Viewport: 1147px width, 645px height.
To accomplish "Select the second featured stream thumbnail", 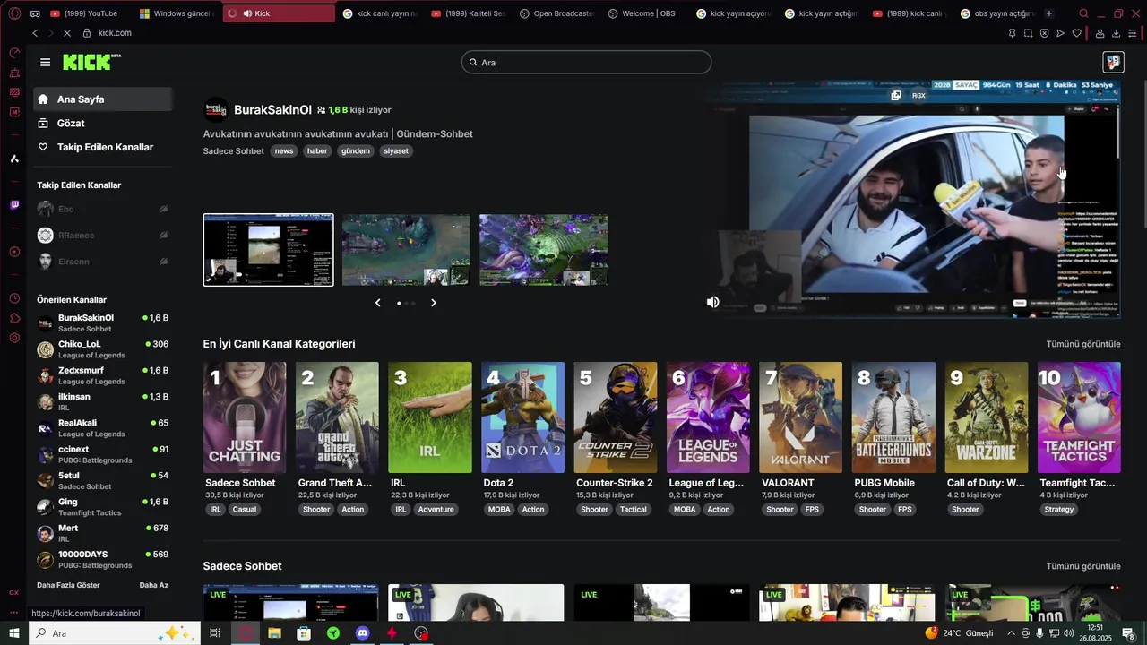I will [406, 250].
